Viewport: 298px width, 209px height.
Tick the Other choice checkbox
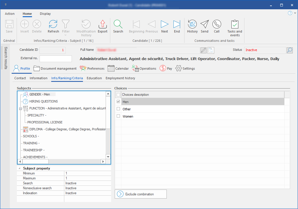pyautogui.click(x=118, y=109)
